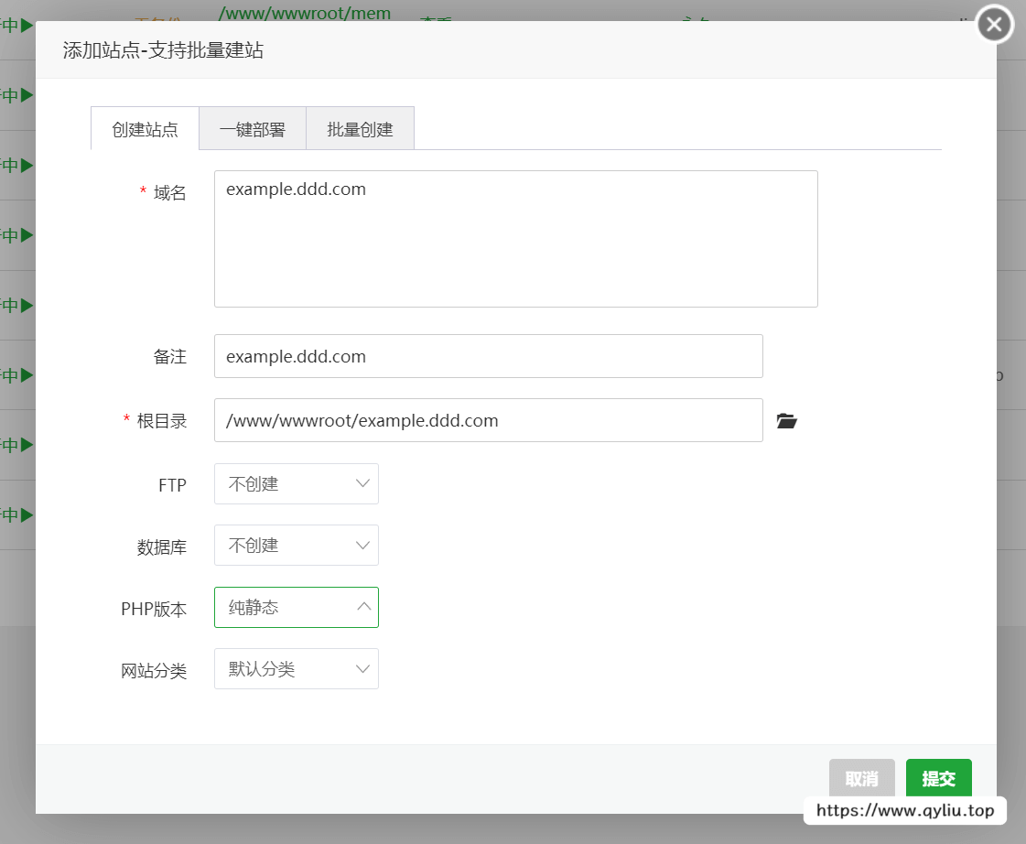Click the 域名 field label
Image resolution: width=1026 pixels, height=844 pixels.
click(169, 192)
